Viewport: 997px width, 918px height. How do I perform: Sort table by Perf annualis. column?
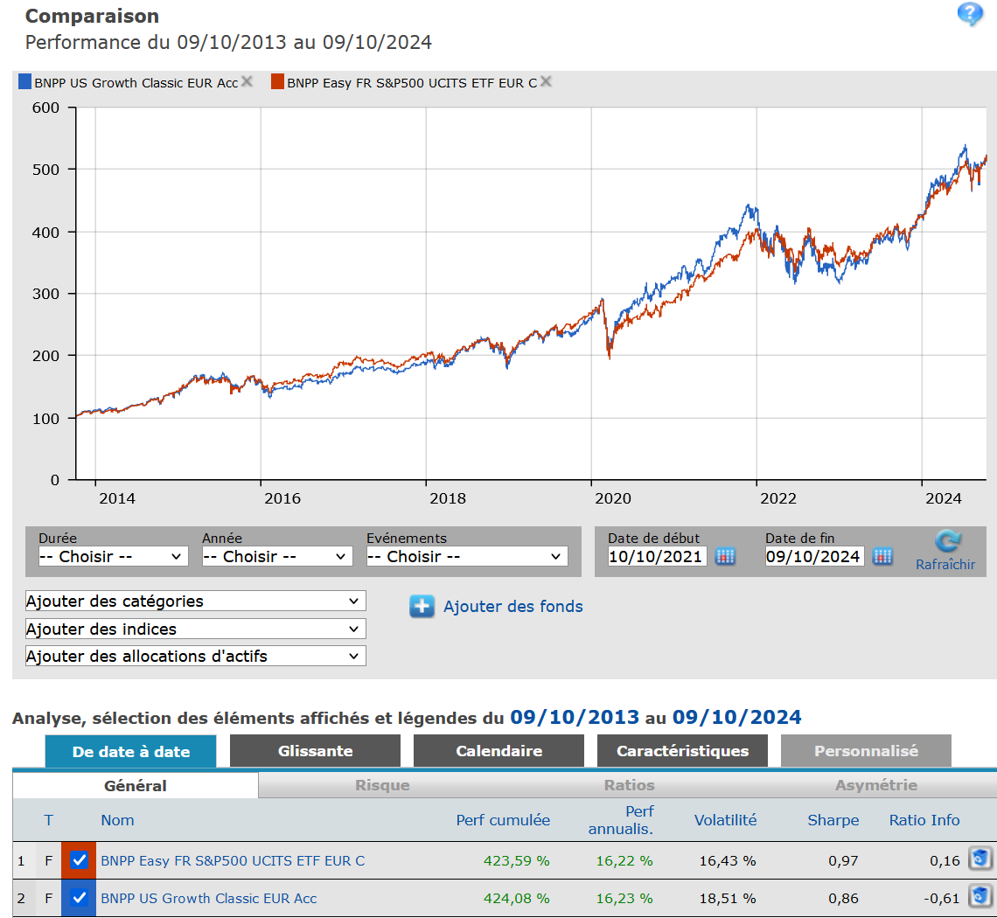pyautogui.click(x=621, y=820)
